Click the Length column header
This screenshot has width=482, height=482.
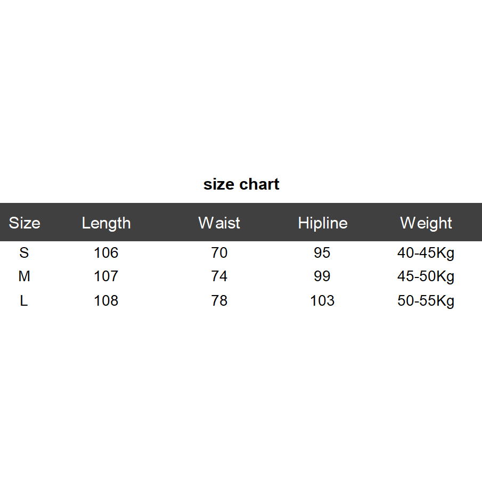click(106, 223)
